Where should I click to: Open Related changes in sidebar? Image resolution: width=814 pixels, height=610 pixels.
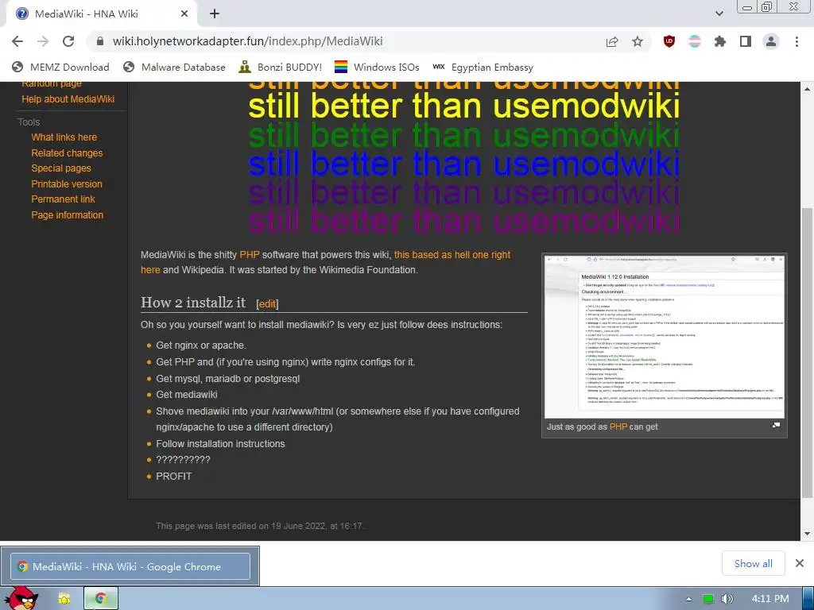[67, 153]
